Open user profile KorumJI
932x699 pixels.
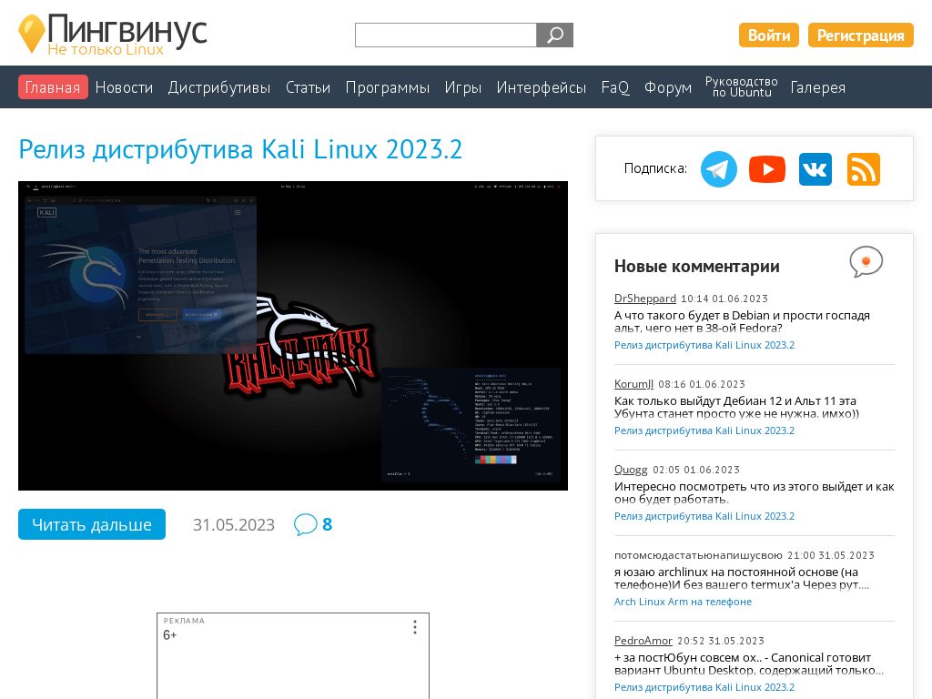[633, 384]
